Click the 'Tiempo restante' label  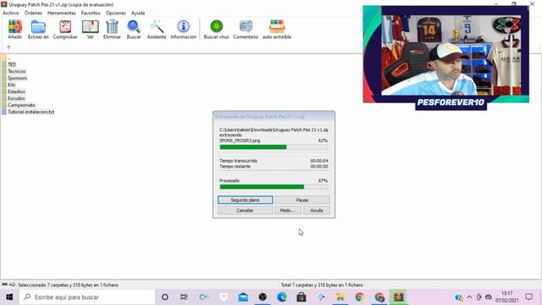pos(235,166)
